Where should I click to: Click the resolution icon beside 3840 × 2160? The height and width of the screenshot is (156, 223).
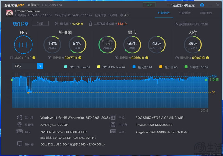coord(11,58)
